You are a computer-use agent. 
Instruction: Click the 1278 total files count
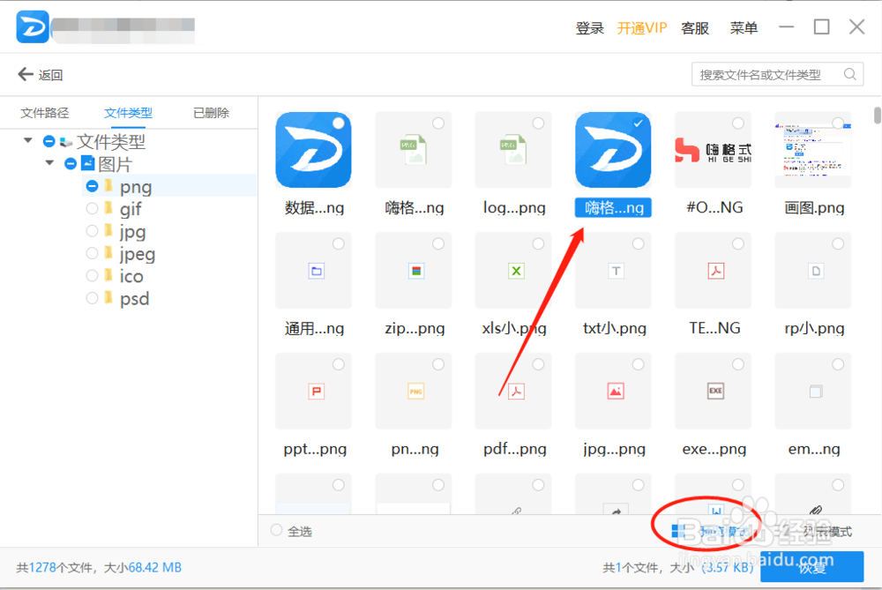coord(42,567)
